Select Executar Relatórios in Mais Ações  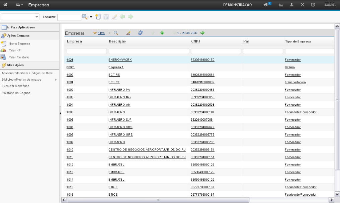coord(15,86)
